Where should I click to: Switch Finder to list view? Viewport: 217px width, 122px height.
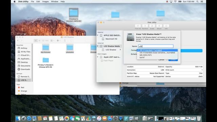[39, 41]
